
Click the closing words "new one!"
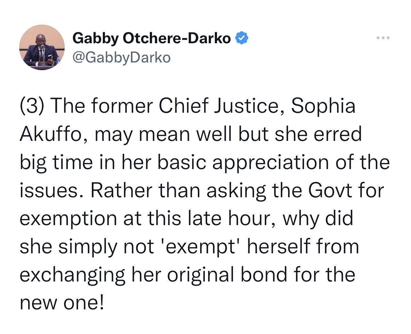62,303
